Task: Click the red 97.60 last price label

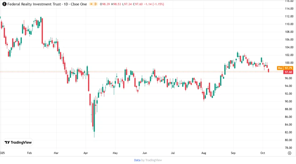Action: 288,72
